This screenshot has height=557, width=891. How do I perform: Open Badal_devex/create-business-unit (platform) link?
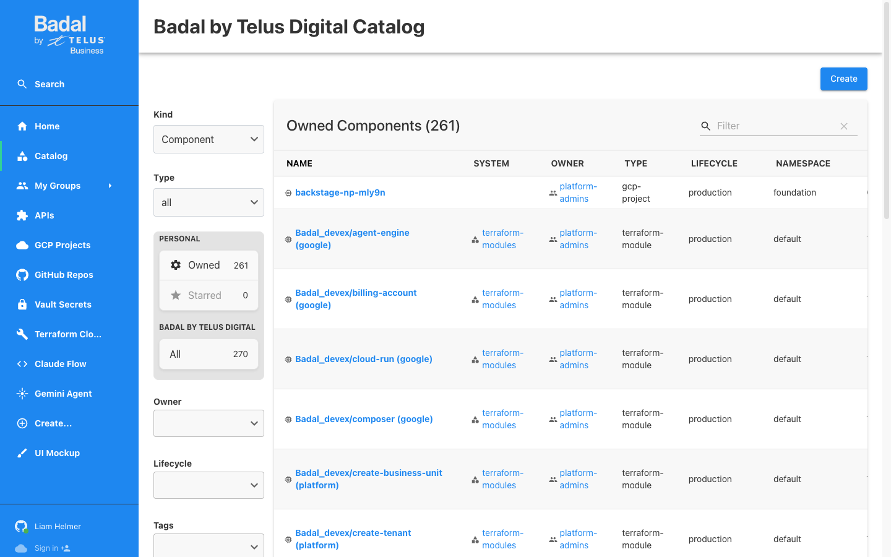click(369, 479)
